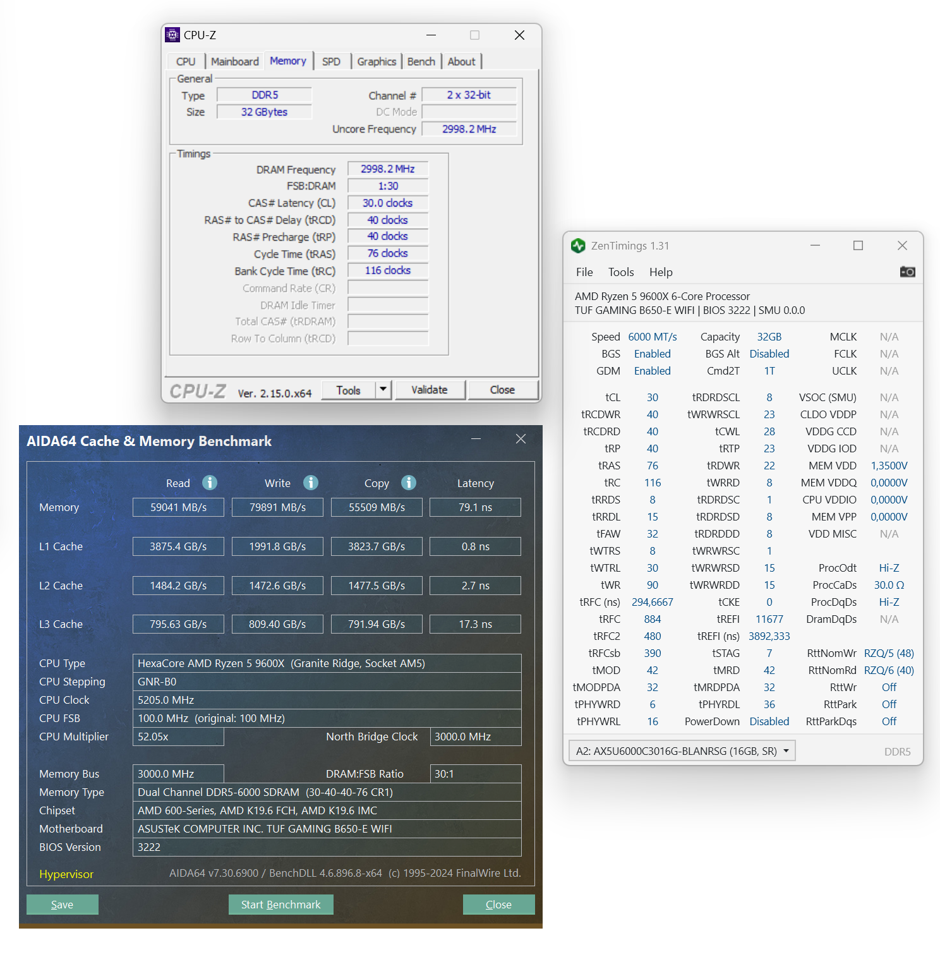940x957 pixels.
Task: Expand the memory module selector dropdown
Action: click(x=786, y=751)
